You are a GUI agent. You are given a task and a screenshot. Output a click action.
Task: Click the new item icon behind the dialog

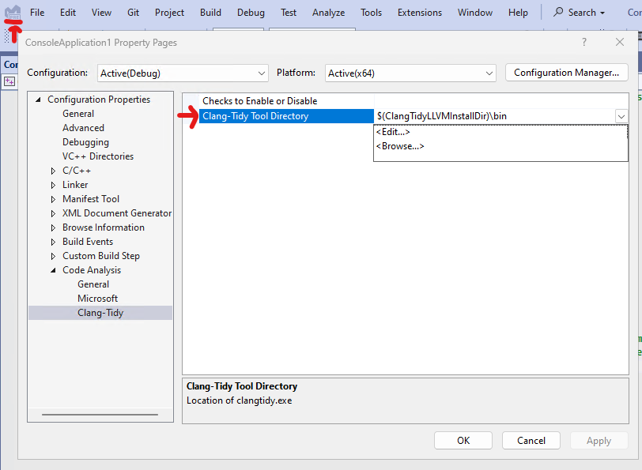9,81
